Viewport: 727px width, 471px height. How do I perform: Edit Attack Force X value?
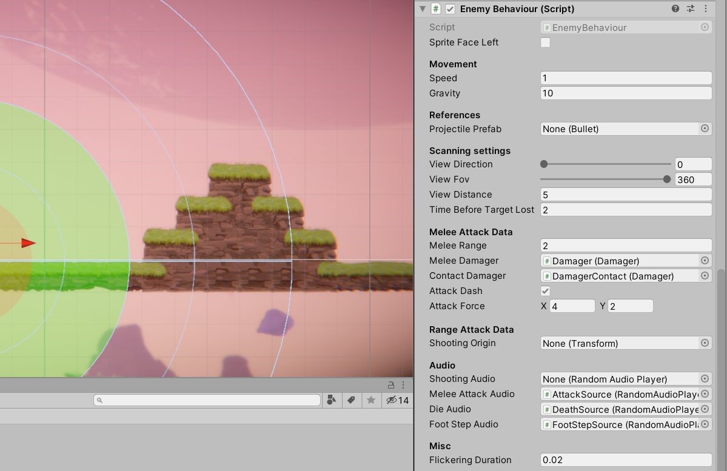(572, 306)
